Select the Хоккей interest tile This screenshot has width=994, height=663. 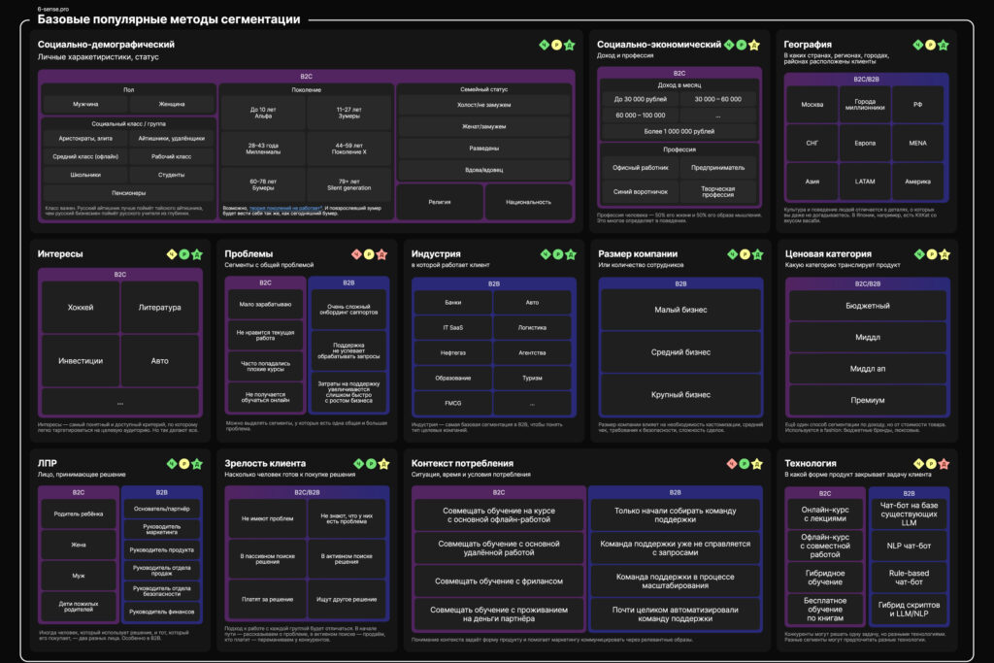[81, 308]
